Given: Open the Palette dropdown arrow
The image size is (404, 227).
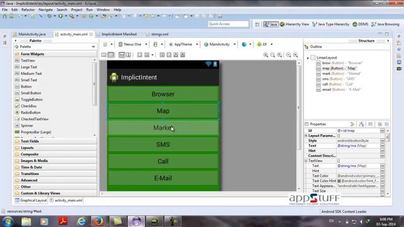Looking at the screenshot, I should click(93, 47).
